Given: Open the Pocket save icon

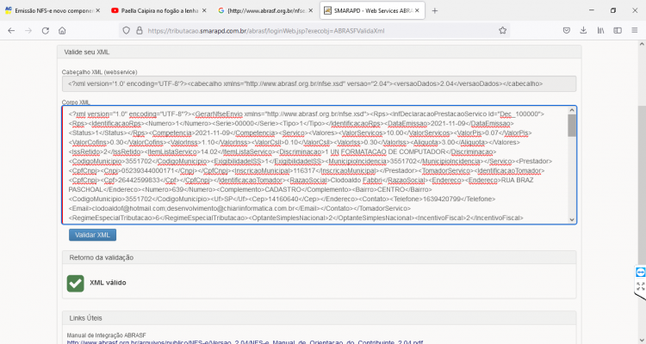Looking at the screenshot, I should coord(567,30).
